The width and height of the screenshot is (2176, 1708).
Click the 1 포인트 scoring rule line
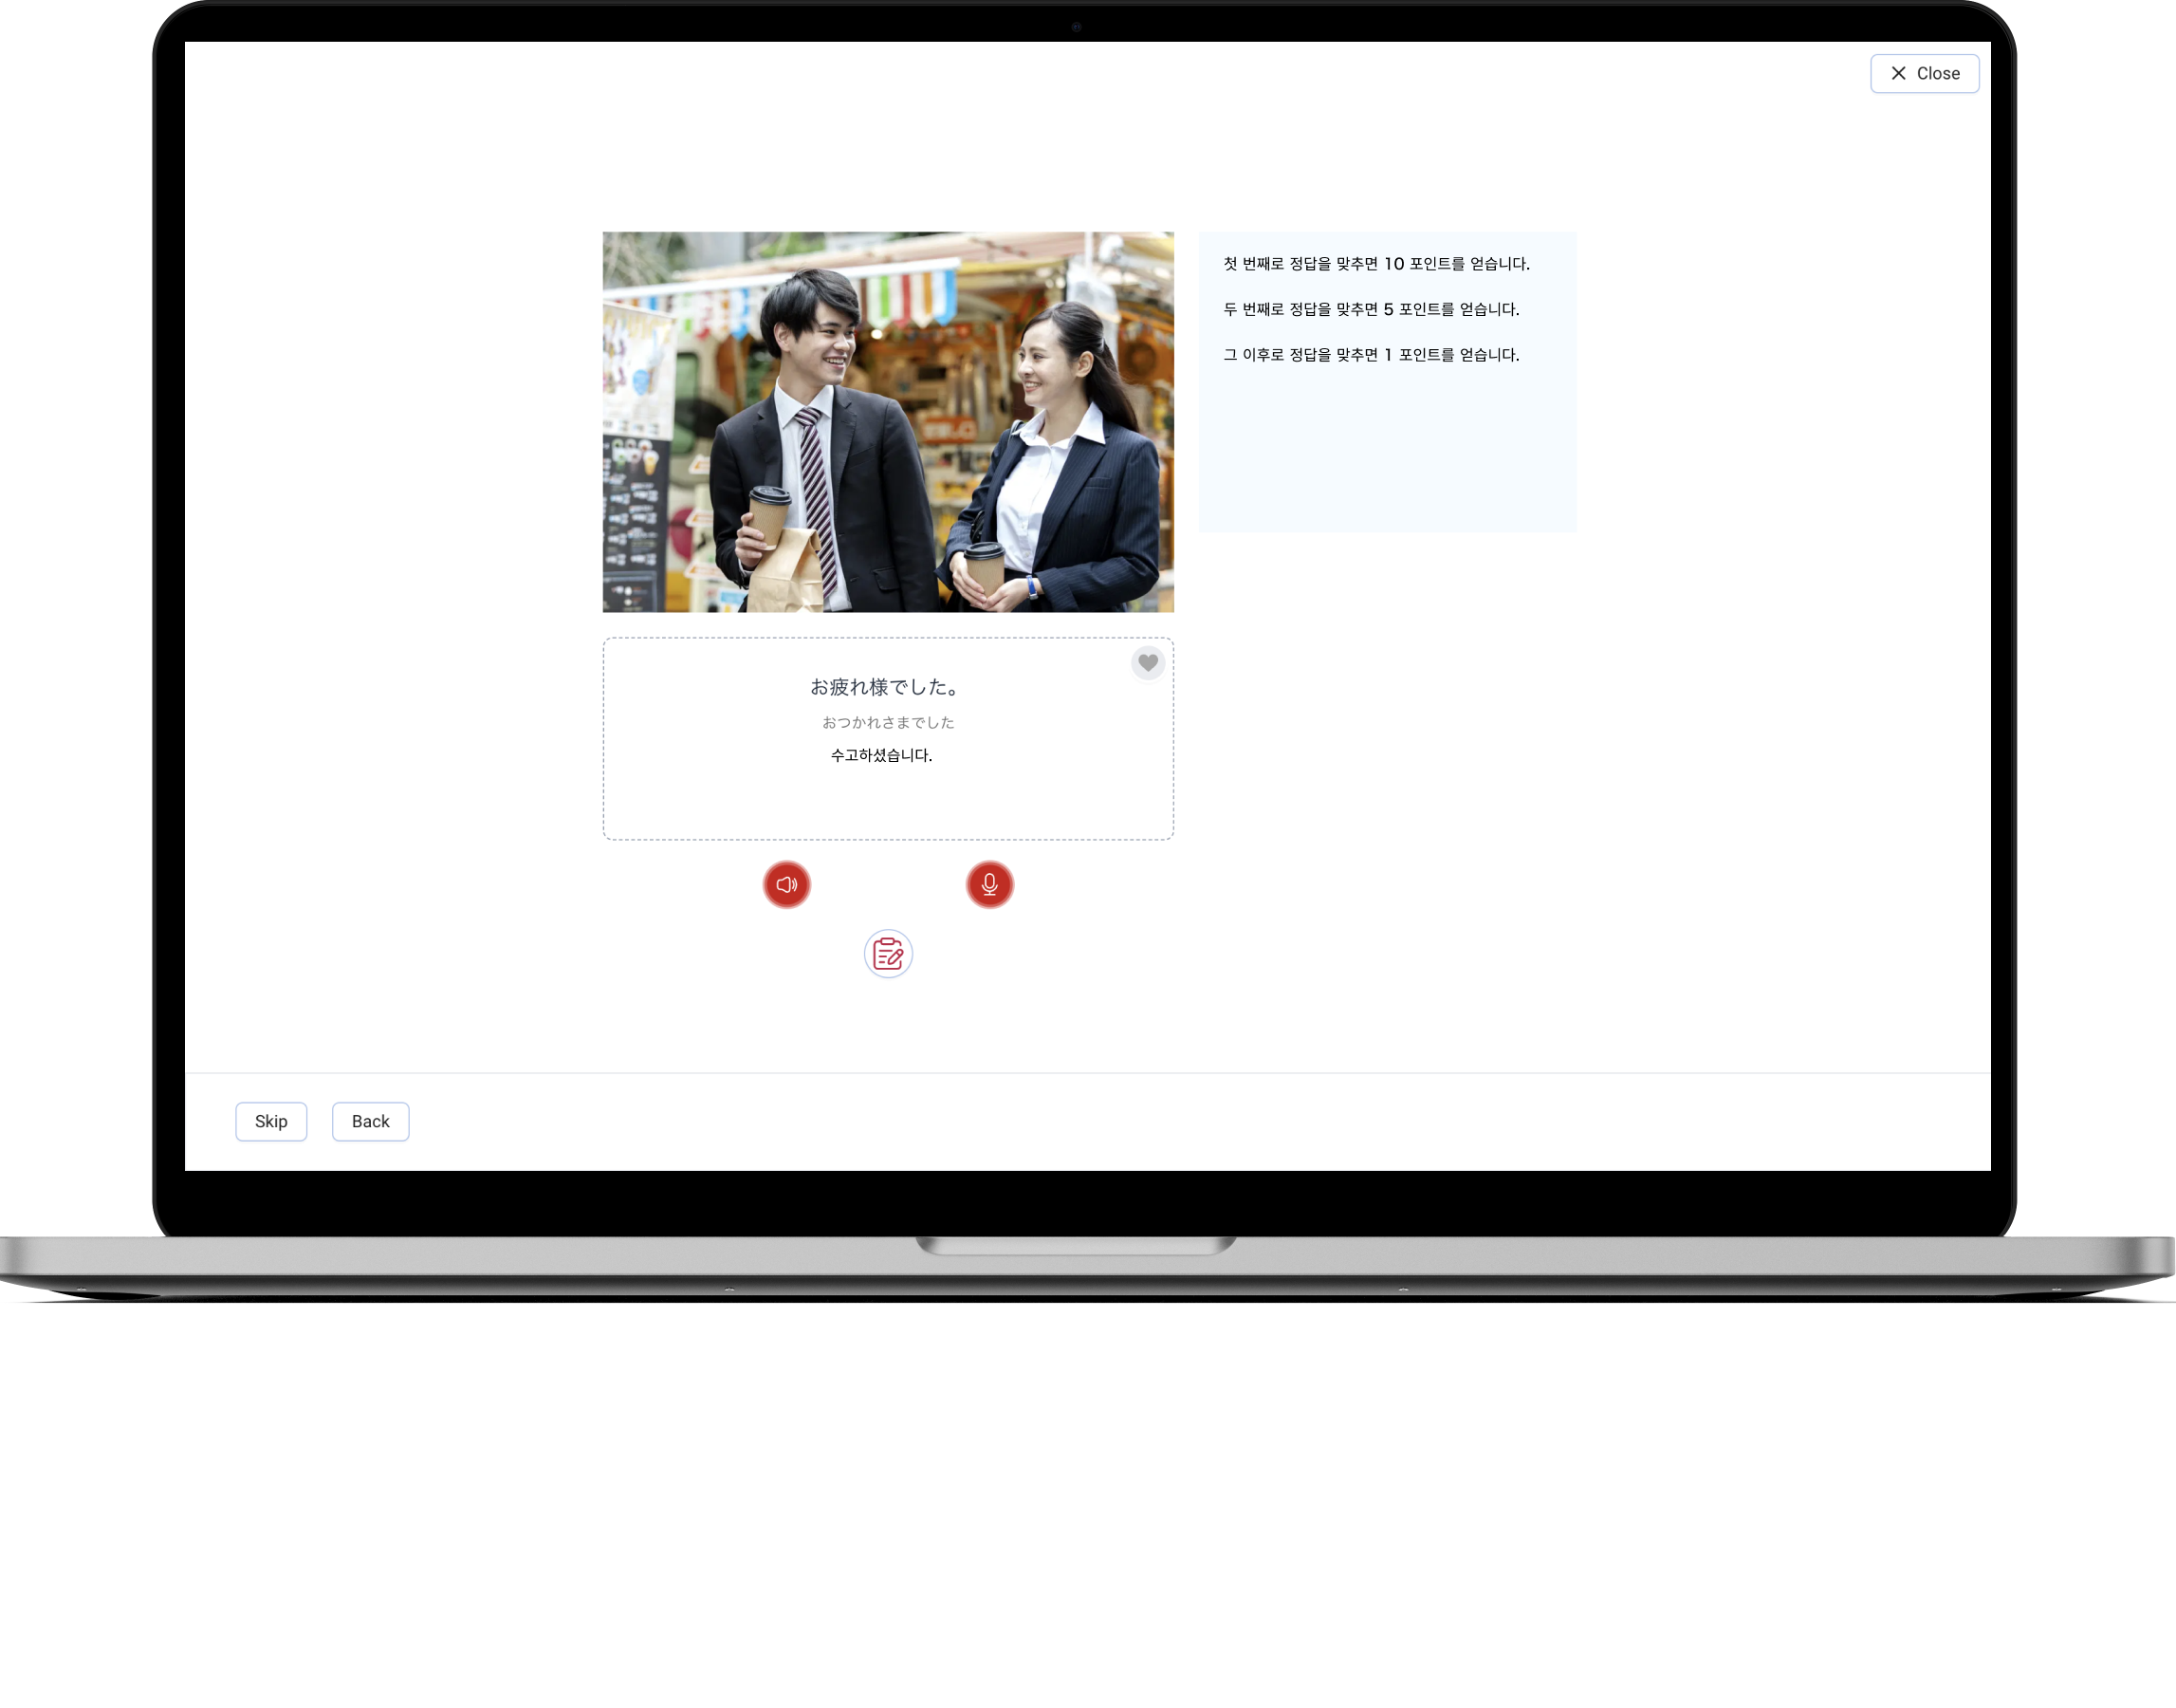tap(1371, 355)
